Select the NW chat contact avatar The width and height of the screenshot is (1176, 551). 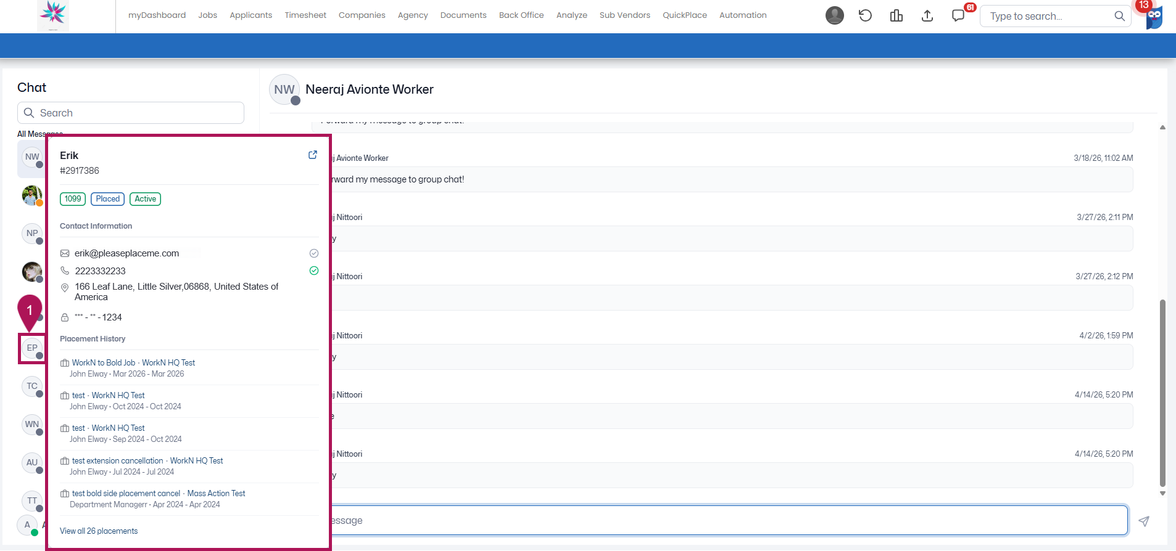click(x=32, y=157)
